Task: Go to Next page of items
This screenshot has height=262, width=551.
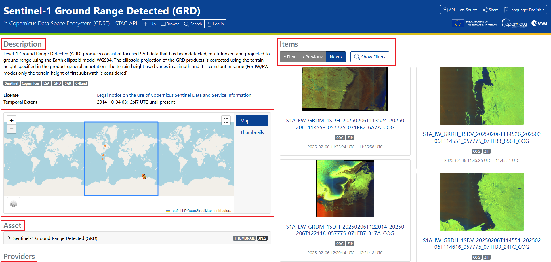Action: [336, 57]
